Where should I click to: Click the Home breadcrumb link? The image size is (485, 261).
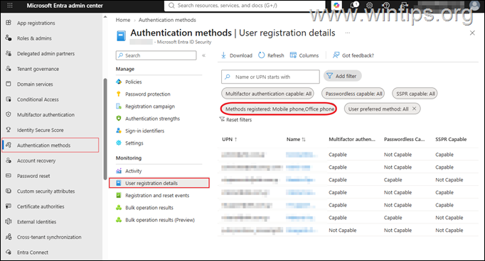123,20
